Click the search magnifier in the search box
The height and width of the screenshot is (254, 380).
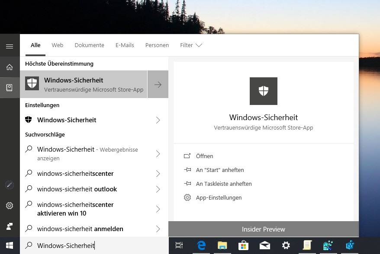[29, 245]
